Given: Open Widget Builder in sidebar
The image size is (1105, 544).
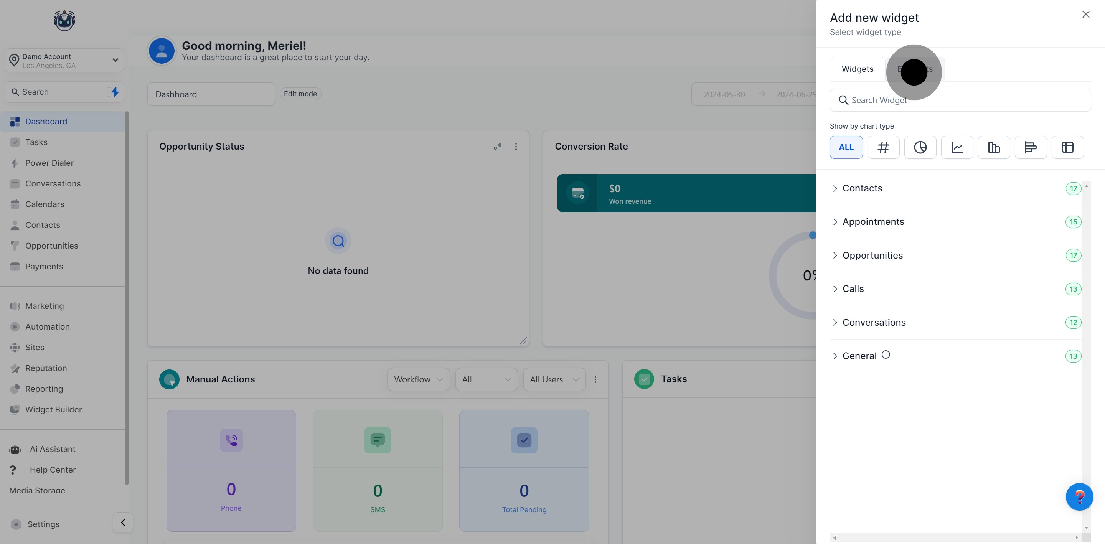Looking at the screenshot, I should (53, 409).
